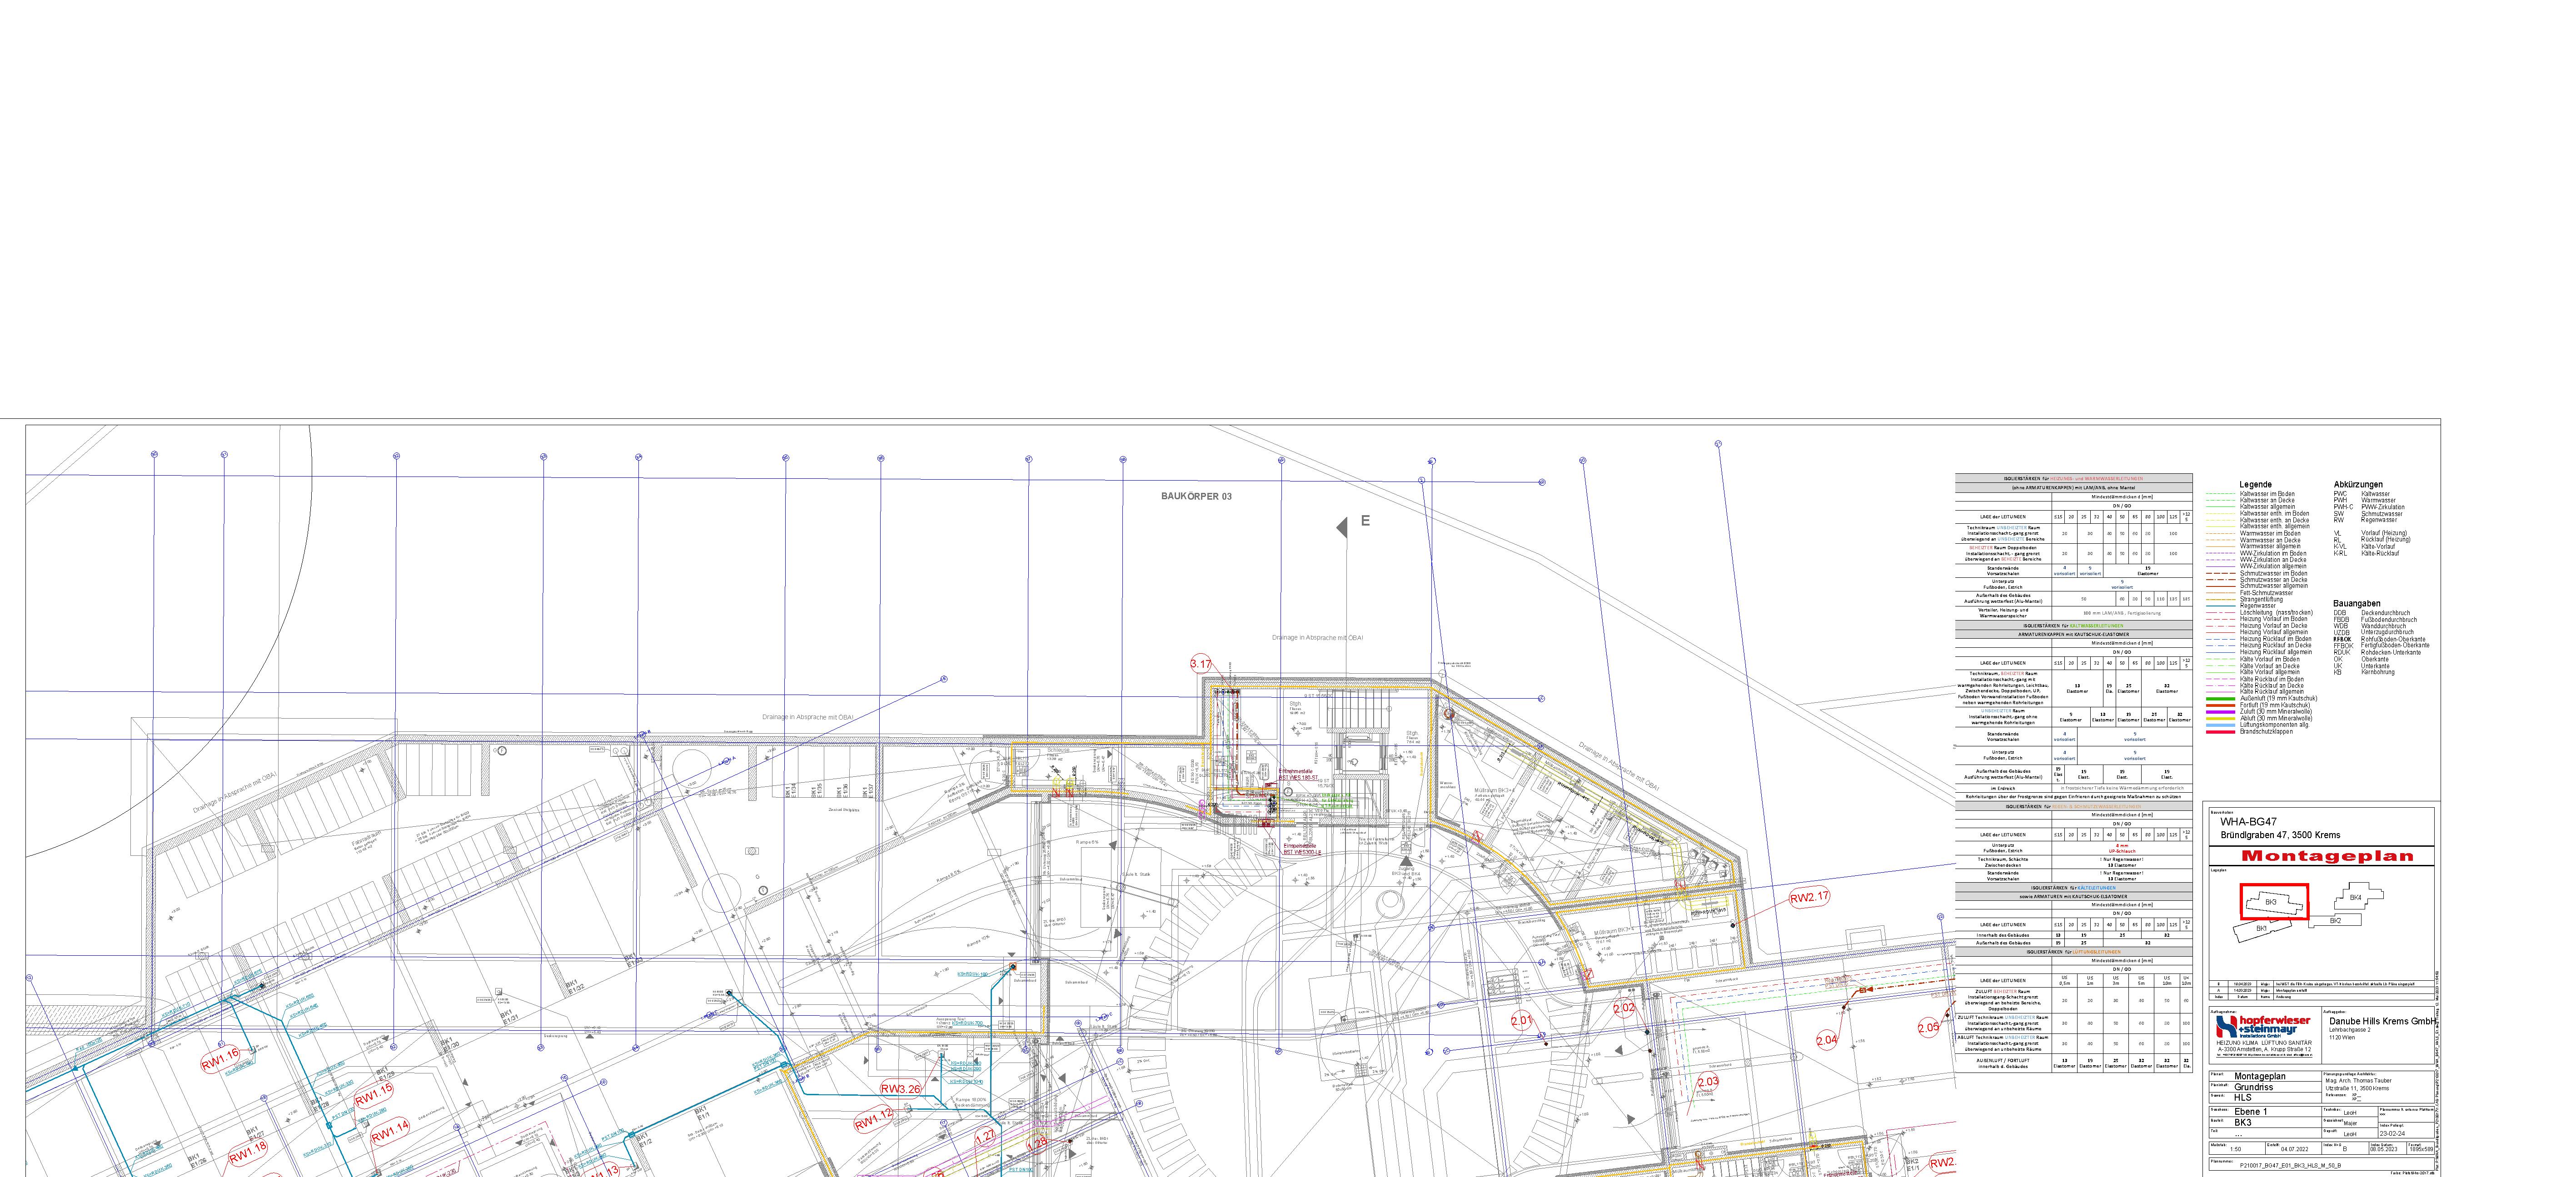2576x1177 pixels.
Task: Click the red Brandschutzklappen legend color bar
Action: (2220, 731)
